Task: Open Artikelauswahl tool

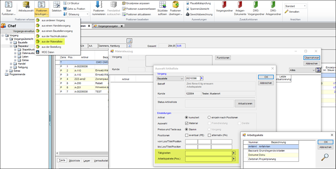Action: tap(26, 7)
